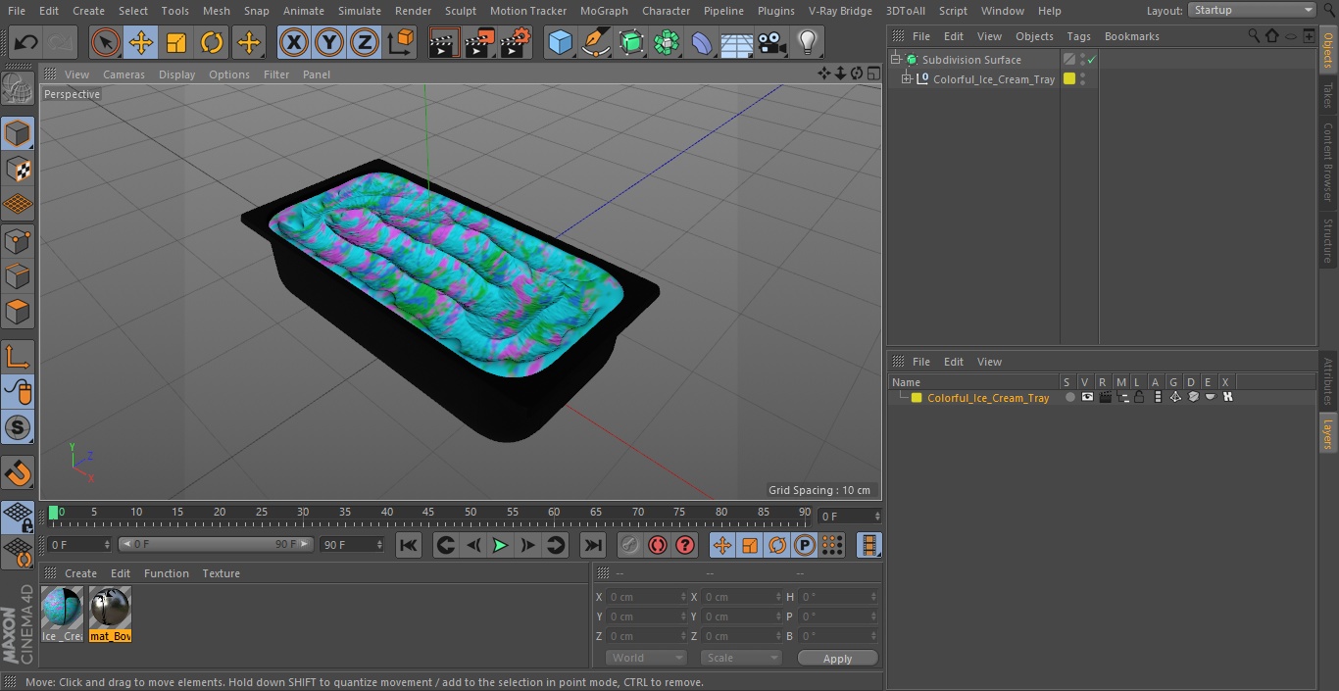Toggle Y axis lock
Viewport: 1339px width, 691px height.
[329, 42]
